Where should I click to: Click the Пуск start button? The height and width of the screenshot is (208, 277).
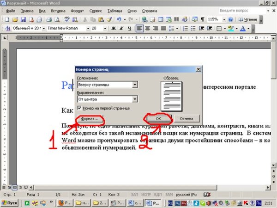[x=10, y=203]
